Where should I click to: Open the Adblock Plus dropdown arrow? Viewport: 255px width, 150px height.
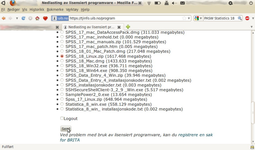click(253, 18)
